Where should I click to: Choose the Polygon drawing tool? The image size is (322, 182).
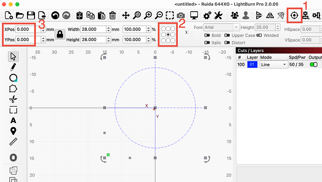coord(14,88)
